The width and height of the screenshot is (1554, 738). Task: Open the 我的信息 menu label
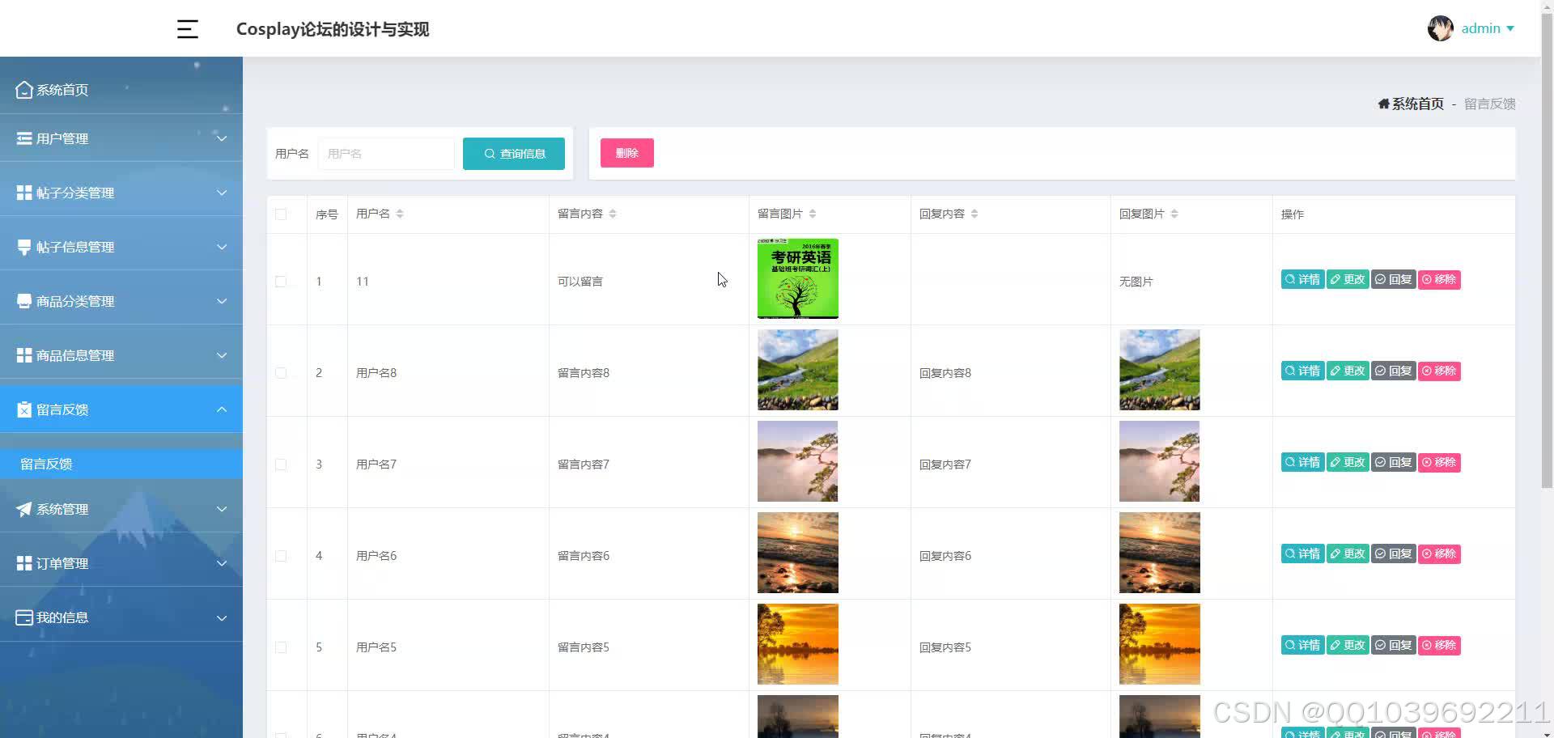(x=62, y=617)
